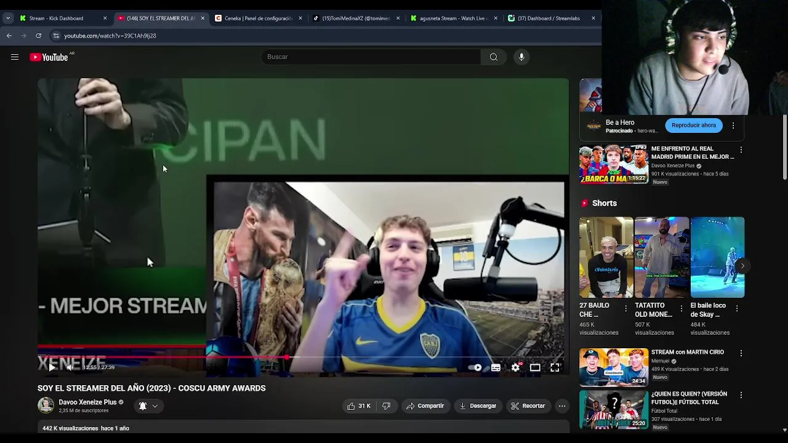Clip the video with Recortar
The image size is (788, 443).
pos(528,406)
